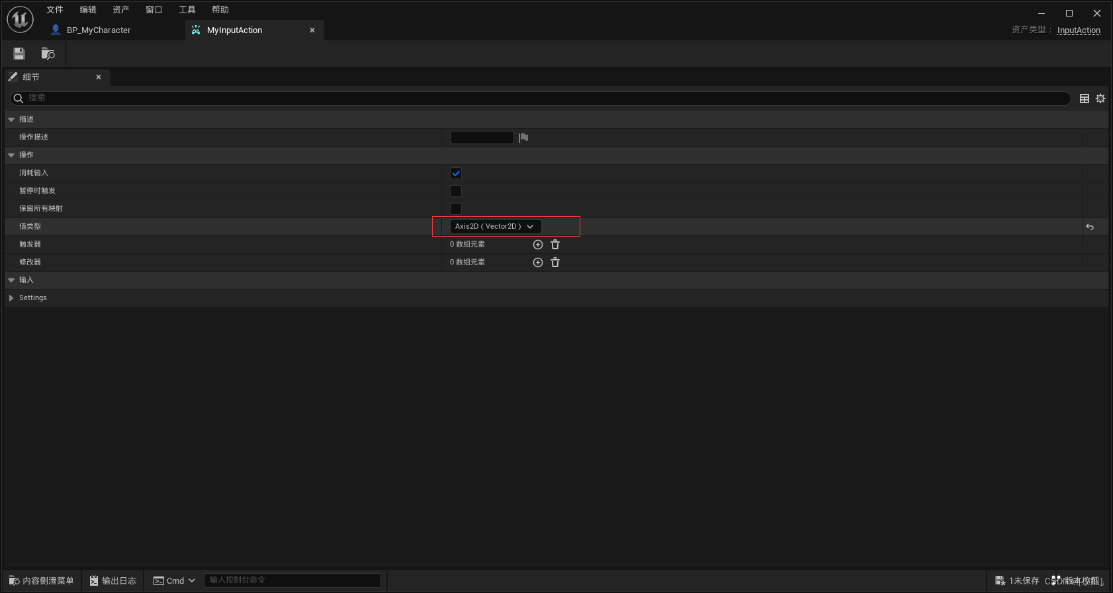The width and height of the screenshot is (1113, 593).
Task: Click the unsaved assets icon in the status bar
Action: point(1001,580)
